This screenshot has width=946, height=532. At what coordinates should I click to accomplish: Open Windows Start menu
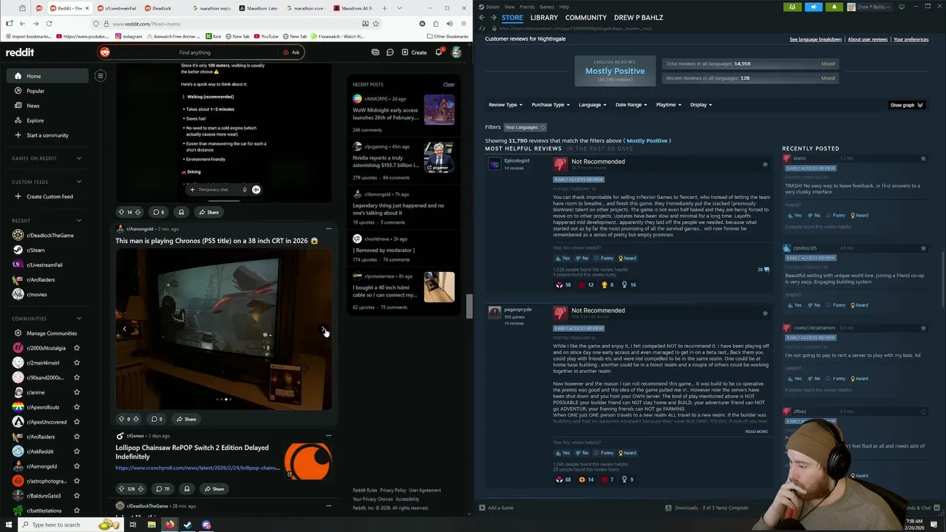[8, 525]
